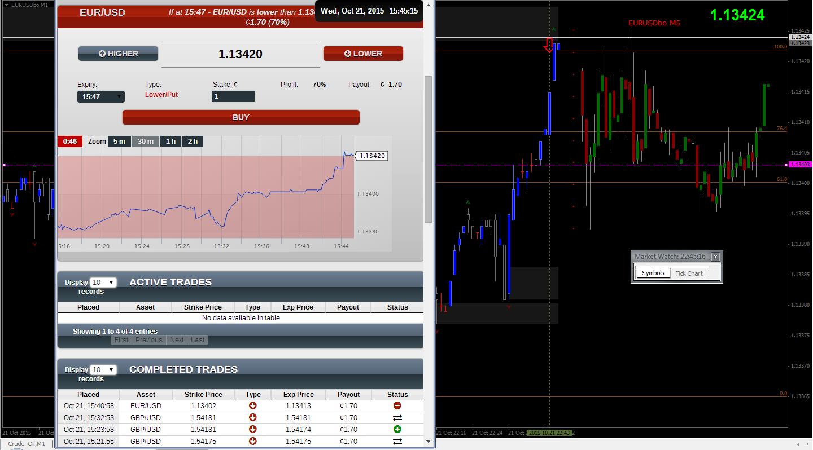Click the put type icon for 15:21:55 trade
This screenshot has height=450, width=813.
tap(253, 442)
